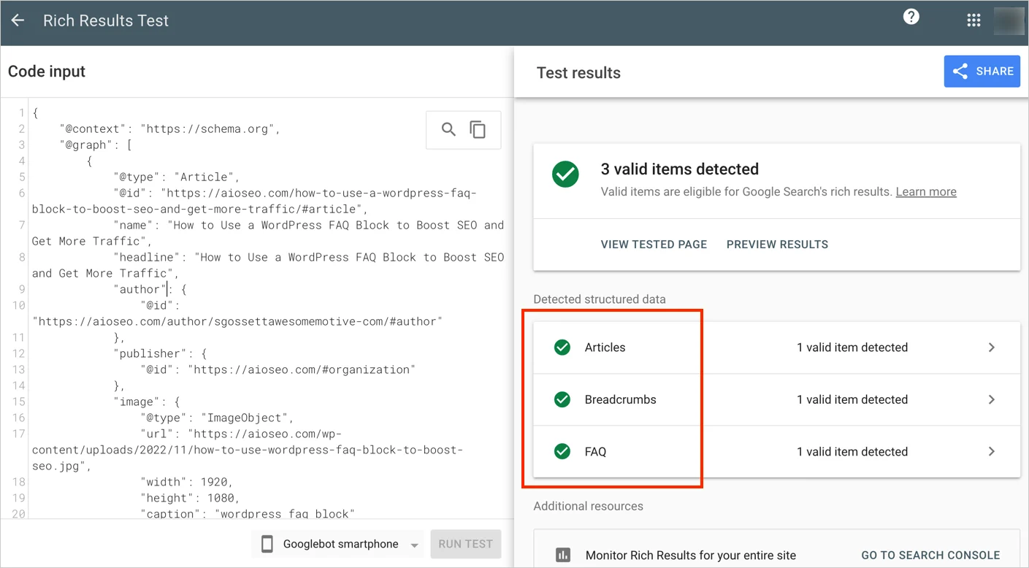Viewport: 1029px width, 568px height.
Task: Click the search icon in the code input
Action: point(448,129)
